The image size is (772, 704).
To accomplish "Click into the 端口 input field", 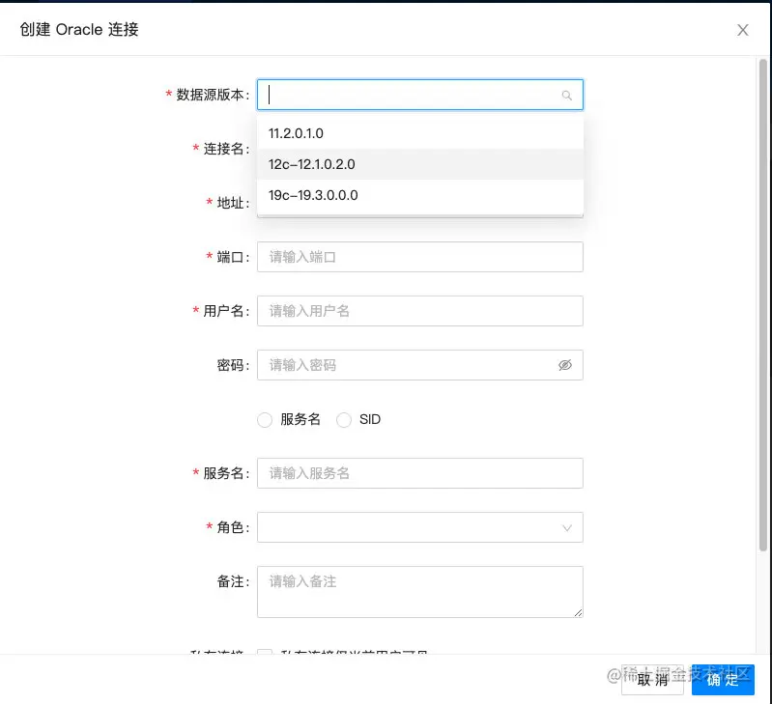I will click(x=420, y=257).
